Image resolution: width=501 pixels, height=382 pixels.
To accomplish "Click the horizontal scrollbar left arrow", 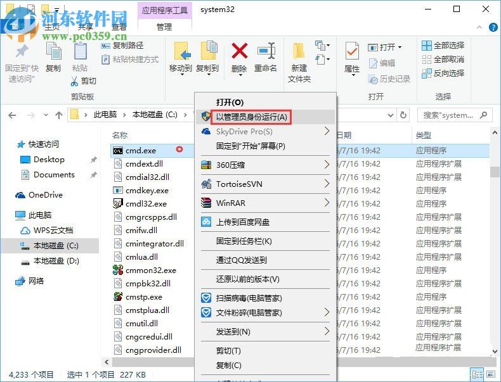I will click(107, 362).
